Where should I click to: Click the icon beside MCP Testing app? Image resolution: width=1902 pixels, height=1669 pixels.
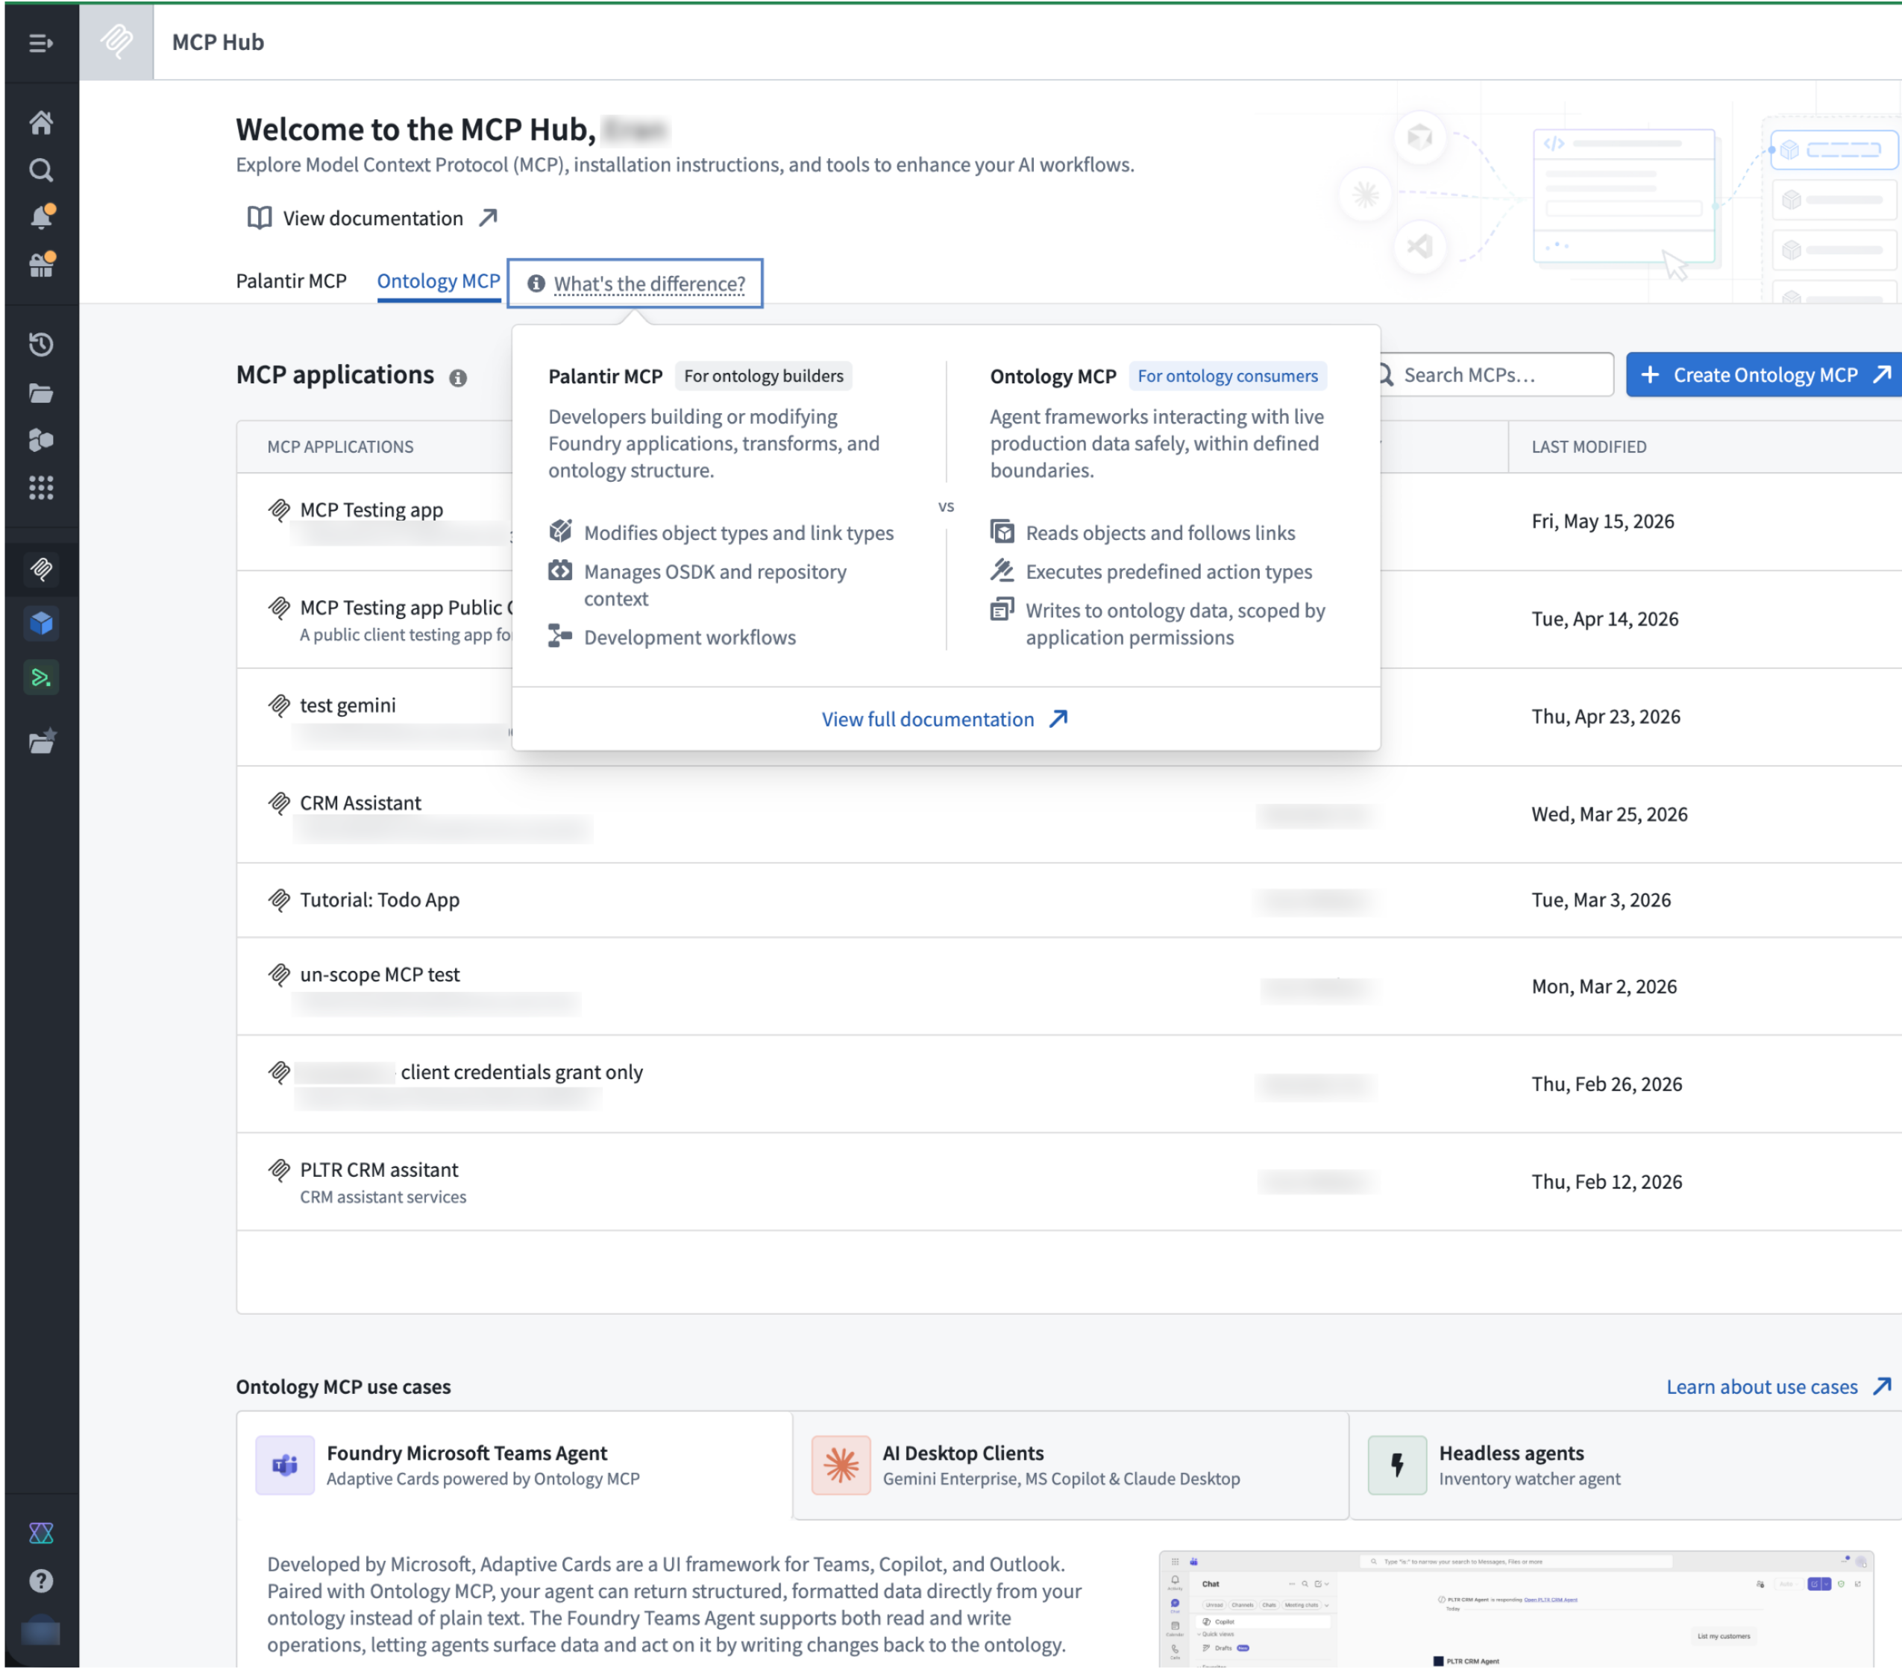click(279, 510)
